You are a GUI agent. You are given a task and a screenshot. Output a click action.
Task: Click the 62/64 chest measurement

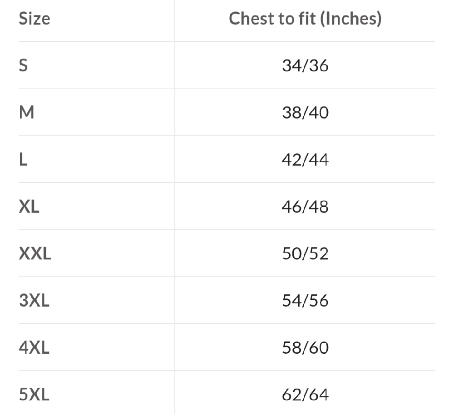point(305,395)
